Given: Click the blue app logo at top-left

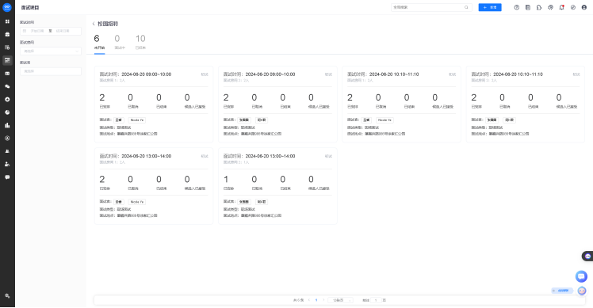Looking at the screenshot, I should click(7, 7).
